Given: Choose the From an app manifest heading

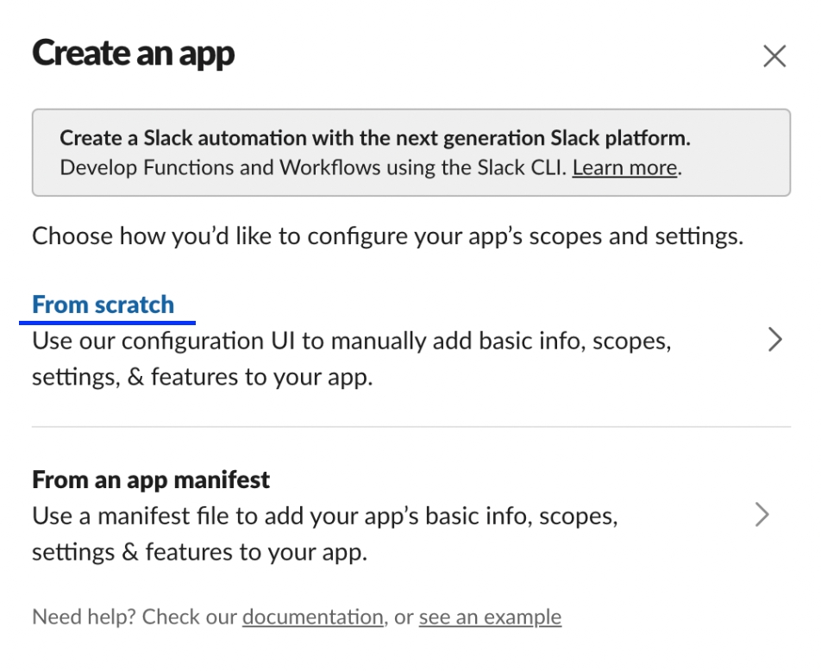Looking at the screenshot, I should 151,479.
